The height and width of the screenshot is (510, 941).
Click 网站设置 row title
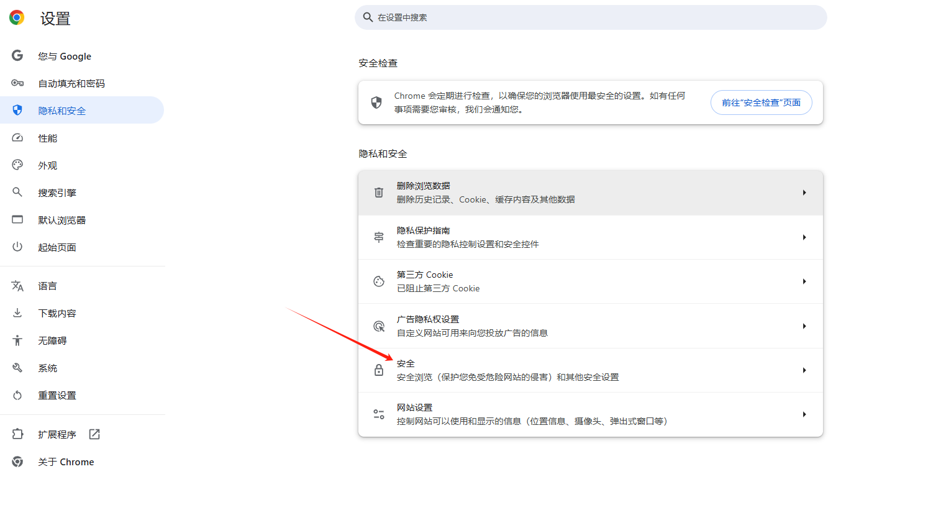pos(414,408)
